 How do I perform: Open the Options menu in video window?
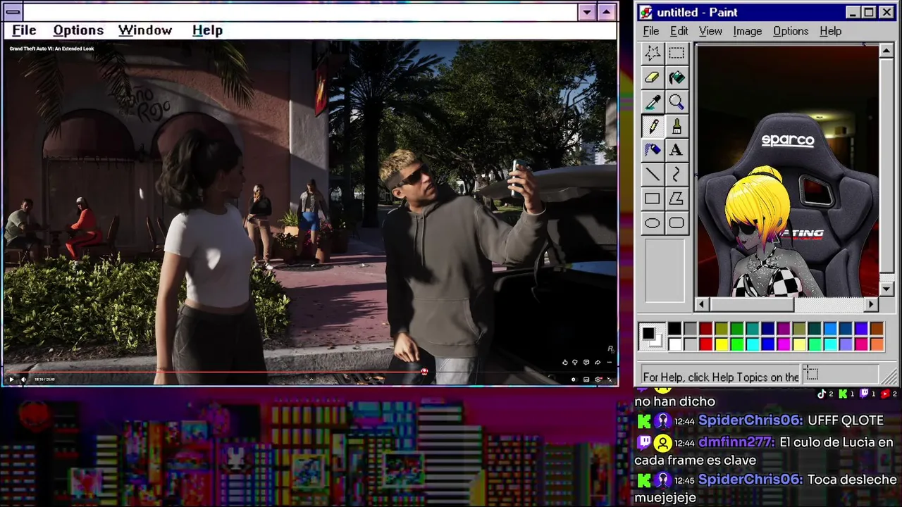click(x=78, y=30)
